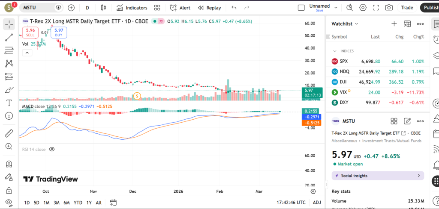Click the MSTU symbol search box

click(x=39, y=8)
